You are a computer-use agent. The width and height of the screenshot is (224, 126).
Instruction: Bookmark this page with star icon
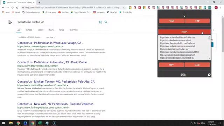click(x=124, y=8)
